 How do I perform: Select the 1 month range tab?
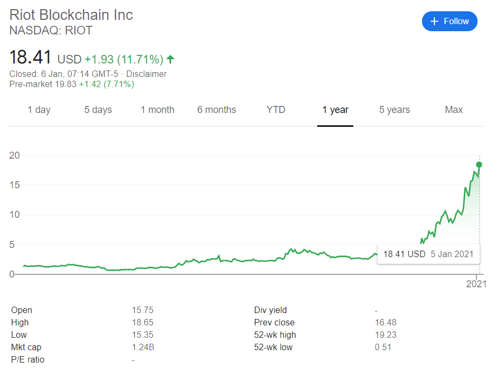click(157, 110)
